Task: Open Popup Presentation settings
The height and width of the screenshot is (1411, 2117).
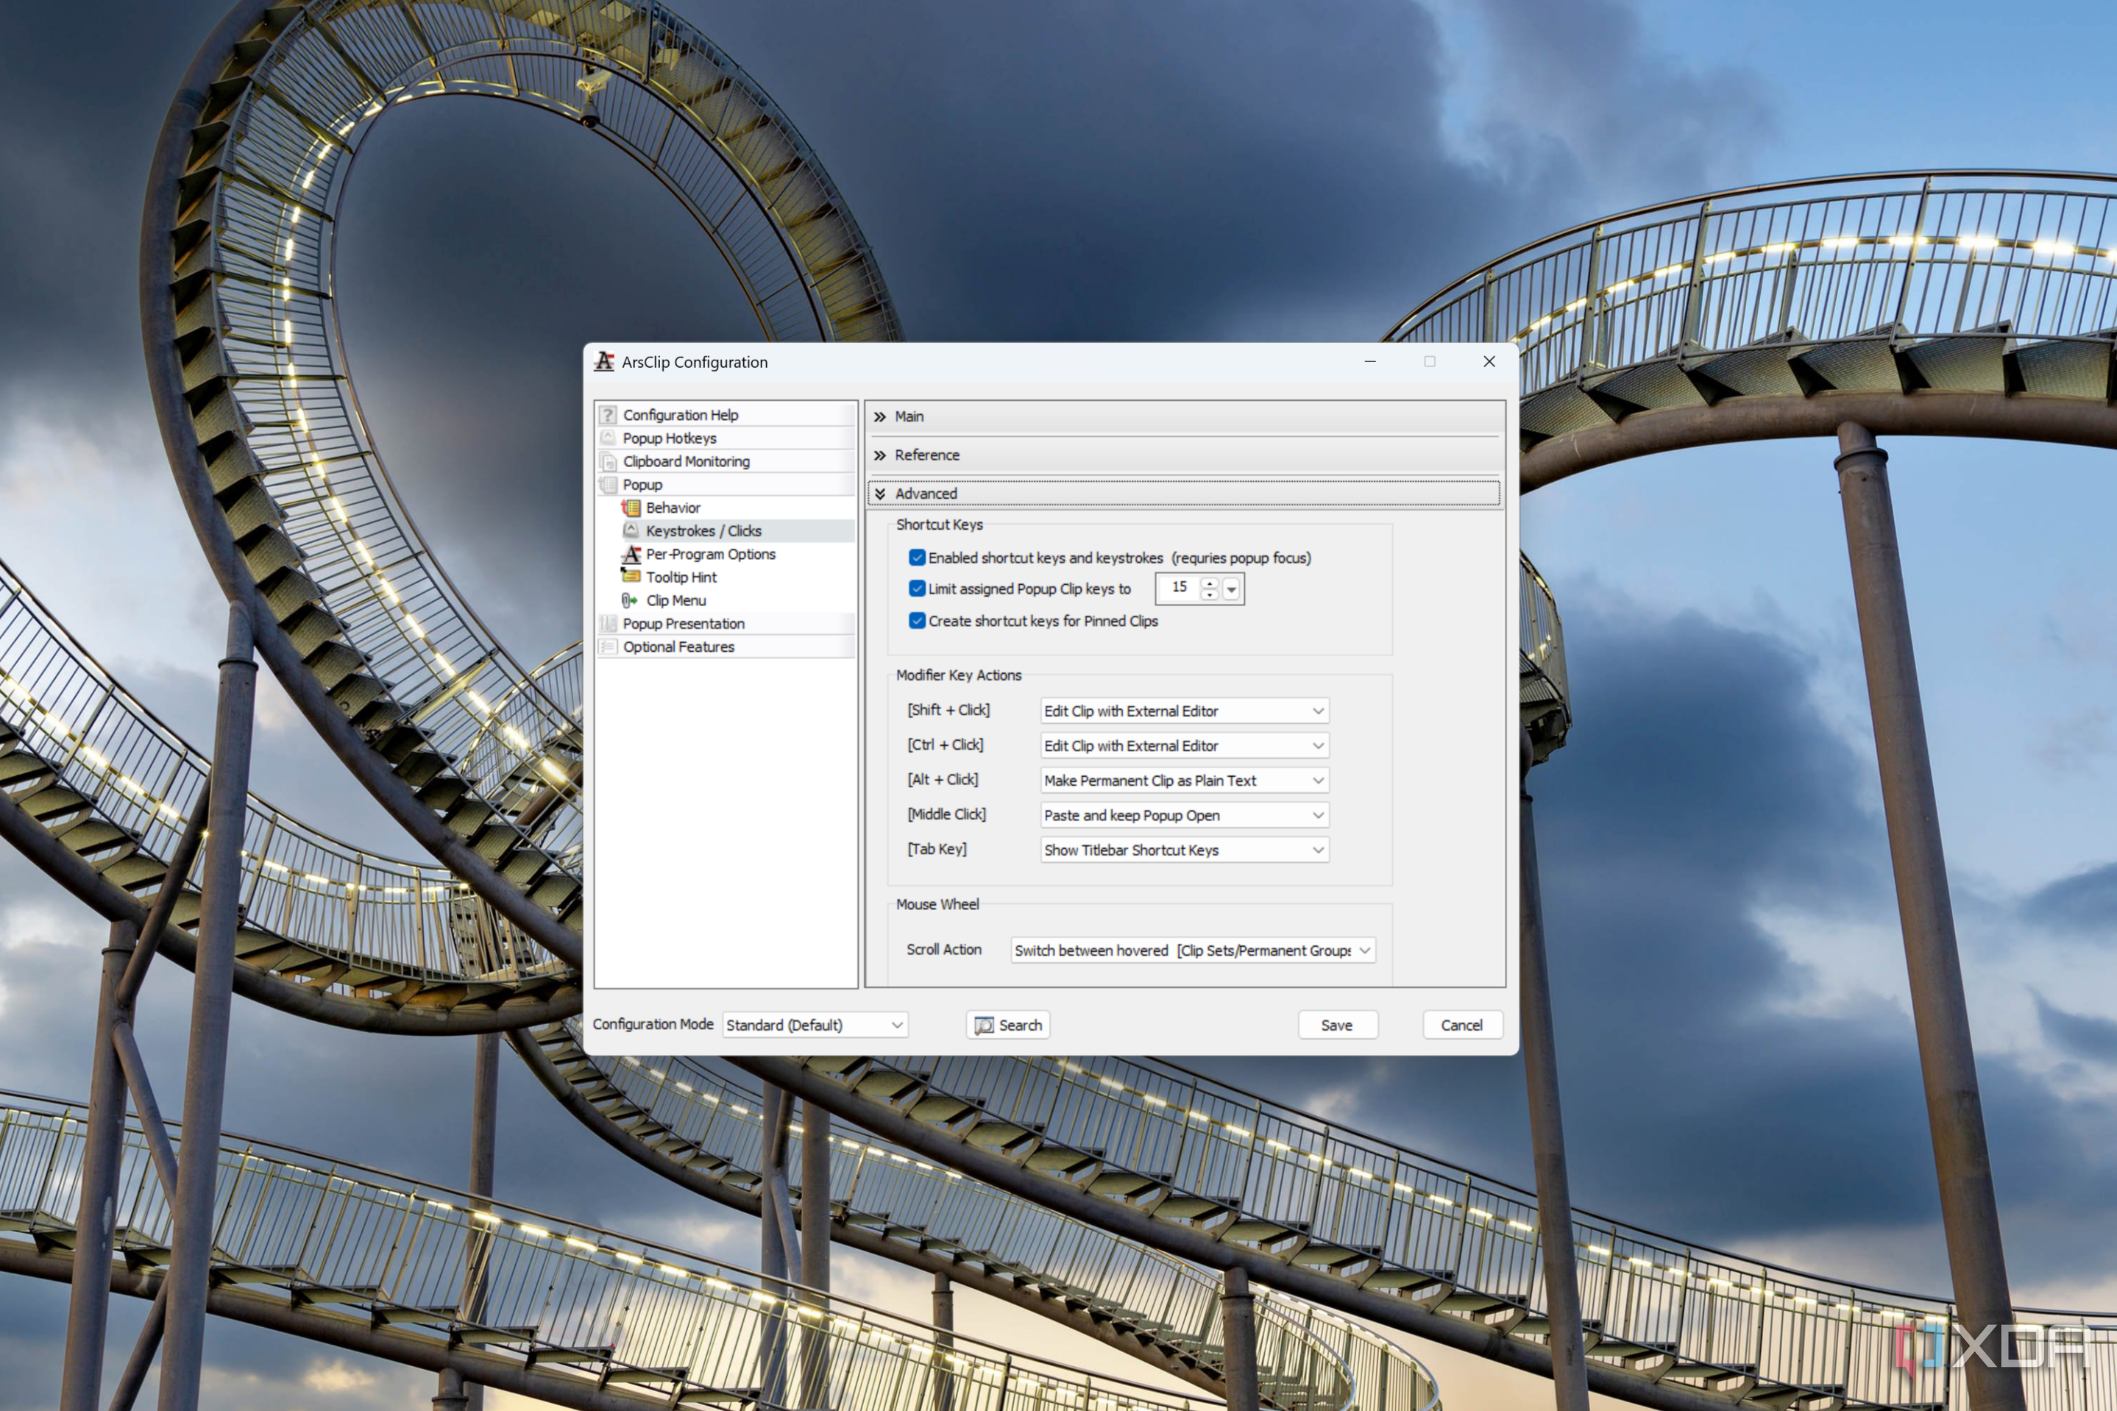Action: [684, 624]
